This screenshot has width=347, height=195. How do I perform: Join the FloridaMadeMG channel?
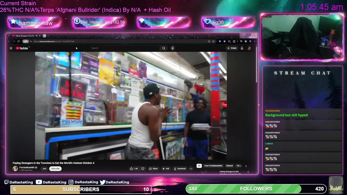(44, 168)
